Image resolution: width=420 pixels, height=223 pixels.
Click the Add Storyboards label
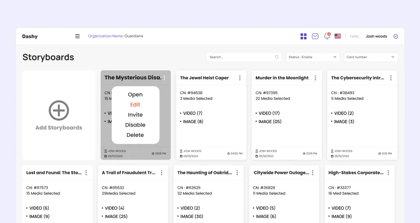coord(59,128)
